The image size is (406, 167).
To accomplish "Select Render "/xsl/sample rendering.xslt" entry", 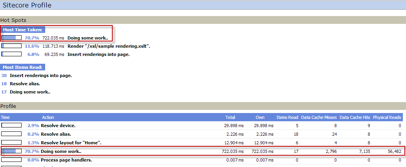I will tap(109, 46).
